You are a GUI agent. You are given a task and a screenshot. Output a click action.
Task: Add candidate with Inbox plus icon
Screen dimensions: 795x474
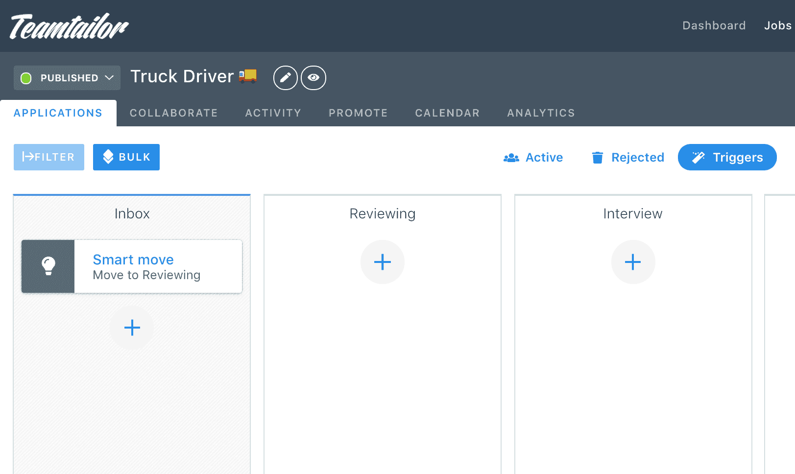[x=132, y=328]
